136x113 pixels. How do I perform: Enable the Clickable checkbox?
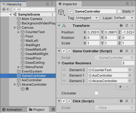coord(97,93)
